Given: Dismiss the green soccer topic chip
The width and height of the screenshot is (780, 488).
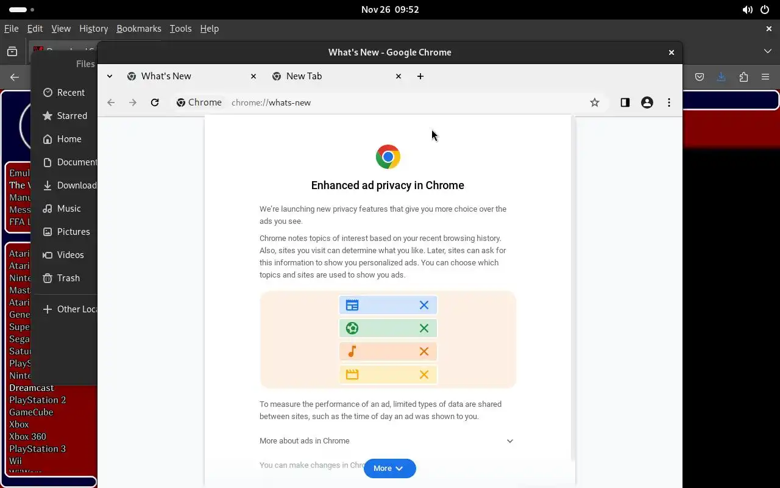Looking at the screenshot, I should click(424, 328).
